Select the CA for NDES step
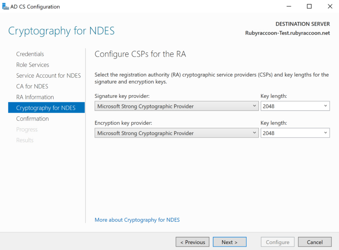This screenshot has height=250, width=339. 32,86
